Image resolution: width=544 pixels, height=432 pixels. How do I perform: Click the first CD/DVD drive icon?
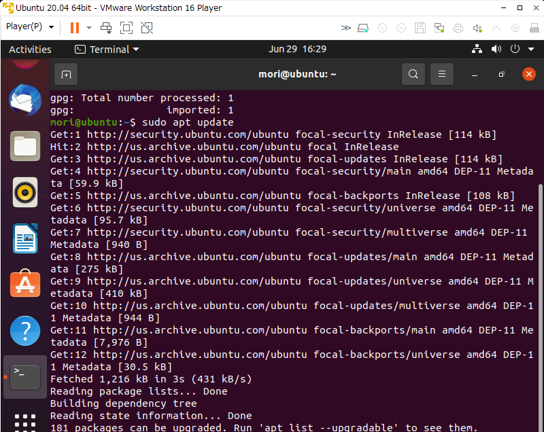(382, 28)
